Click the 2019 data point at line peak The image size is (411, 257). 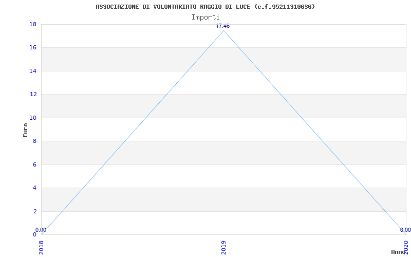click(x=223, y=31)
